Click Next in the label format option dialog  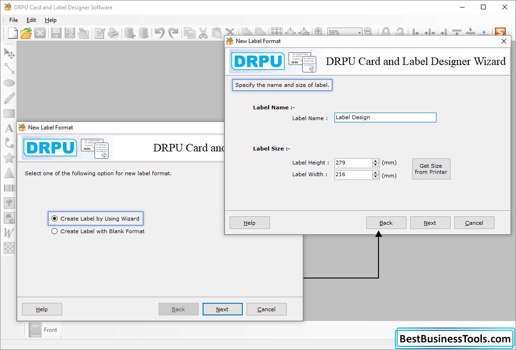click(x=223, y=309)
